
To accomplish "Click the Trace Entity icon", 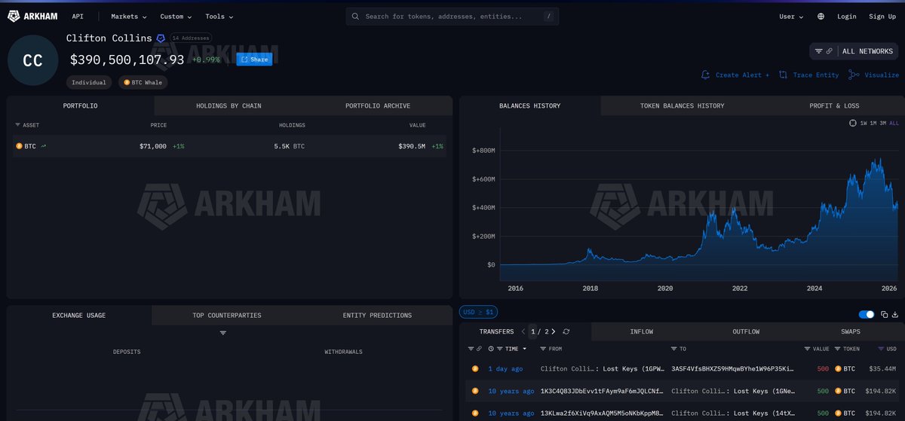I will click(783, 75).
